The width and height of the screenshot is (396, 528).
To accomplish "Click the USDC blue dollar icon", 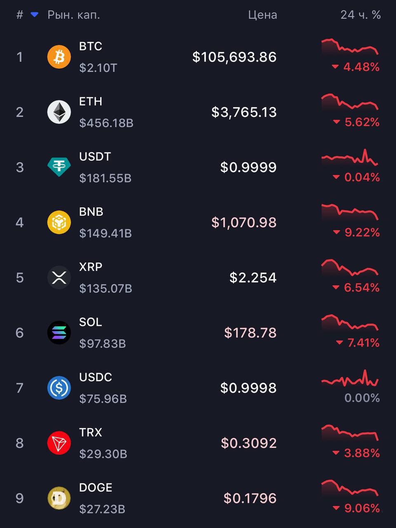I will 59,388.
